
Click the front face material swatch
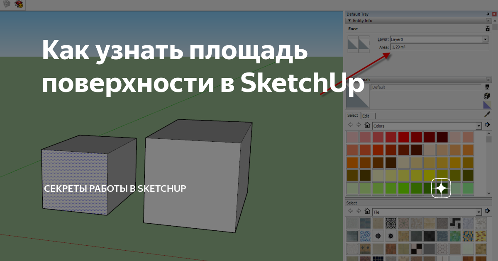(x=353, y=44)
